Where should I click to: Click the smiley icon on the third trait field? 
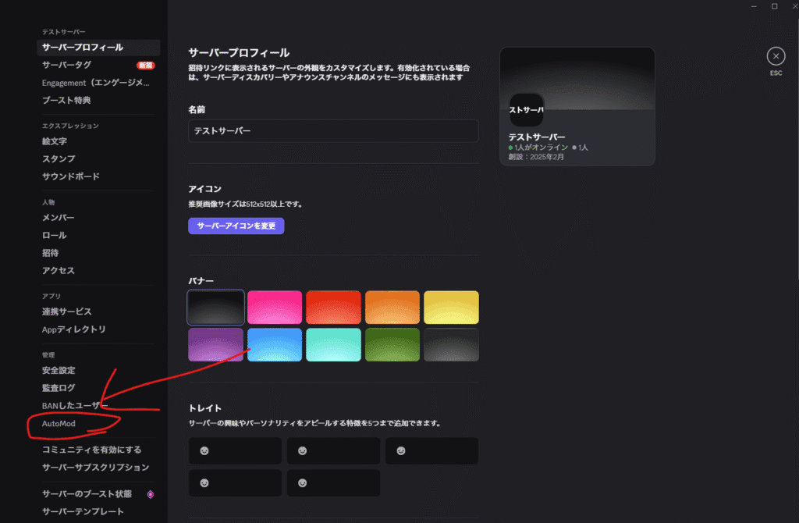click(x=401, y=450)
